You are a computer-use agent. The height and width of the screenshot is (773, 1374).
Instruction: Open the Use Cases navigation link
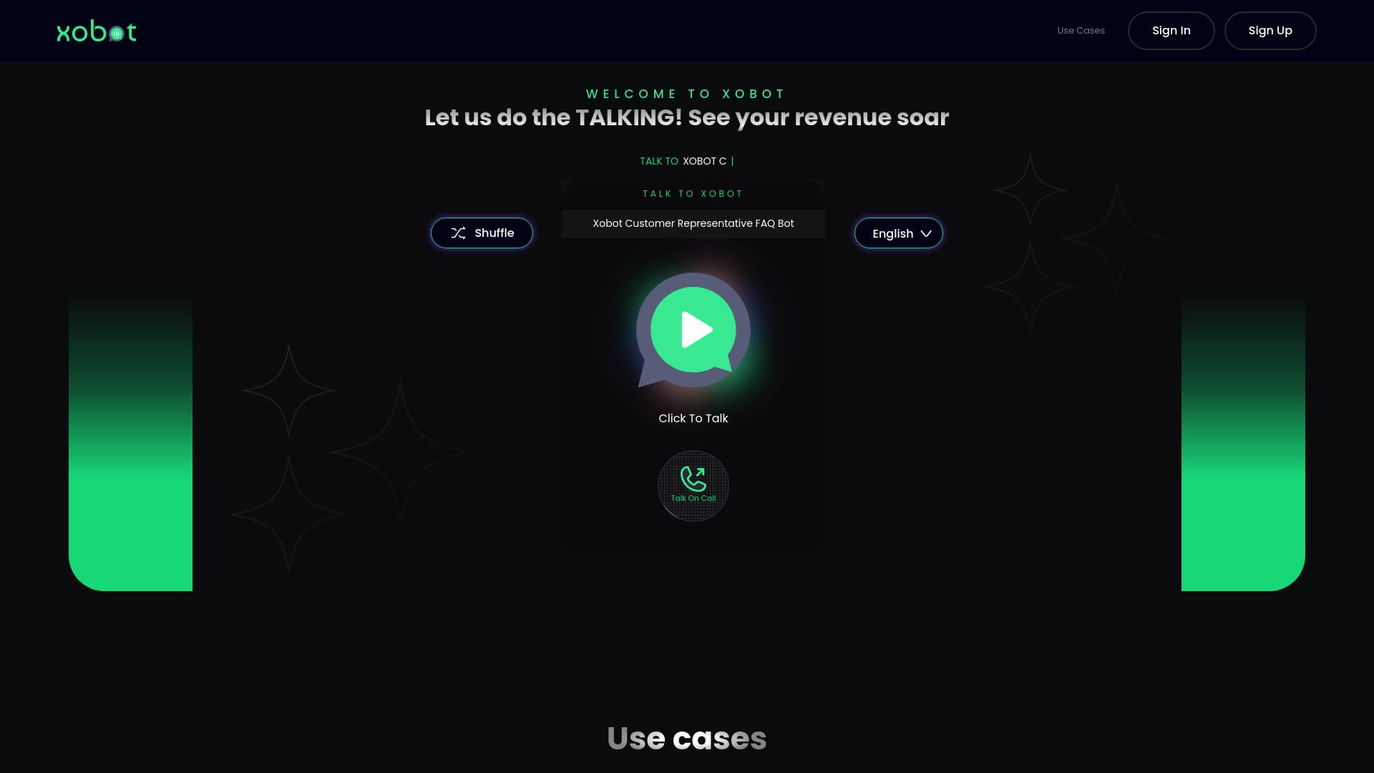pyautogui.click(x=1081, y=31)
